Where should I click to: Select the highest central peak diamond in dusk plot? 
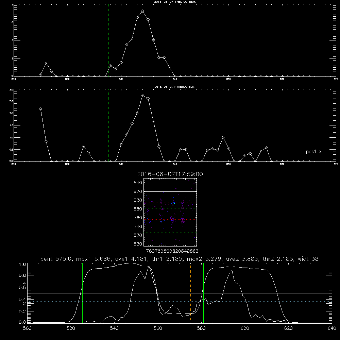(x=142, y=96)
